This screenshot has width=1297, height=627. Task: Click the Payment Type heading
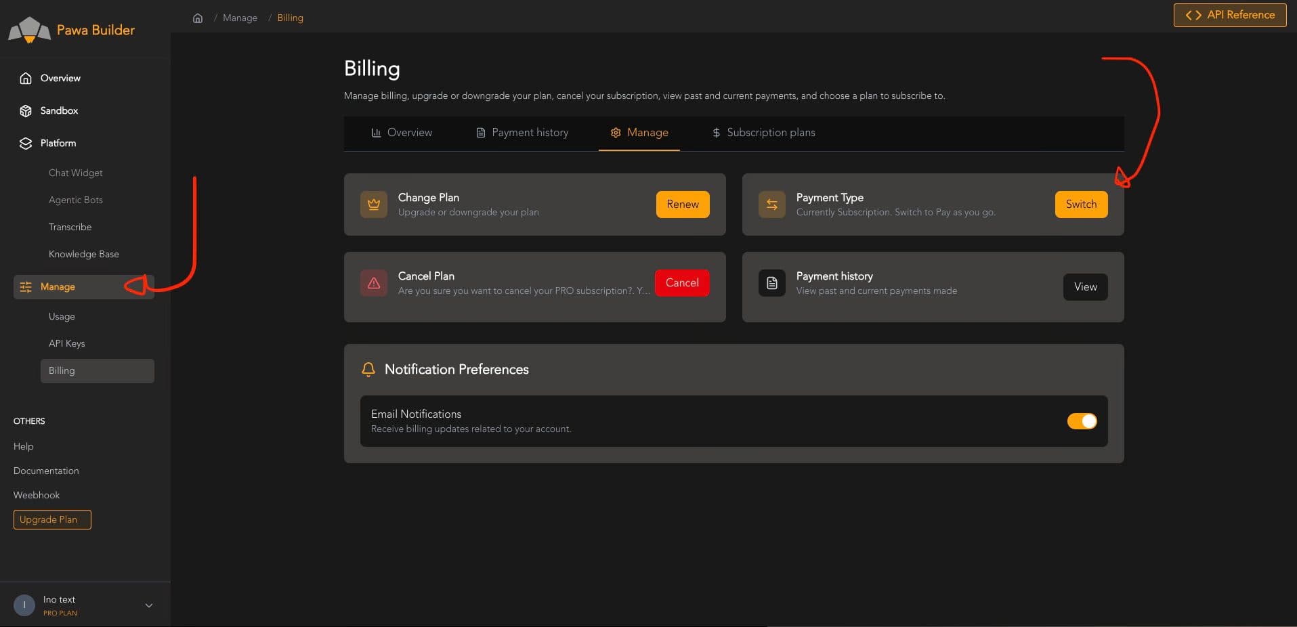click(830, 197)
